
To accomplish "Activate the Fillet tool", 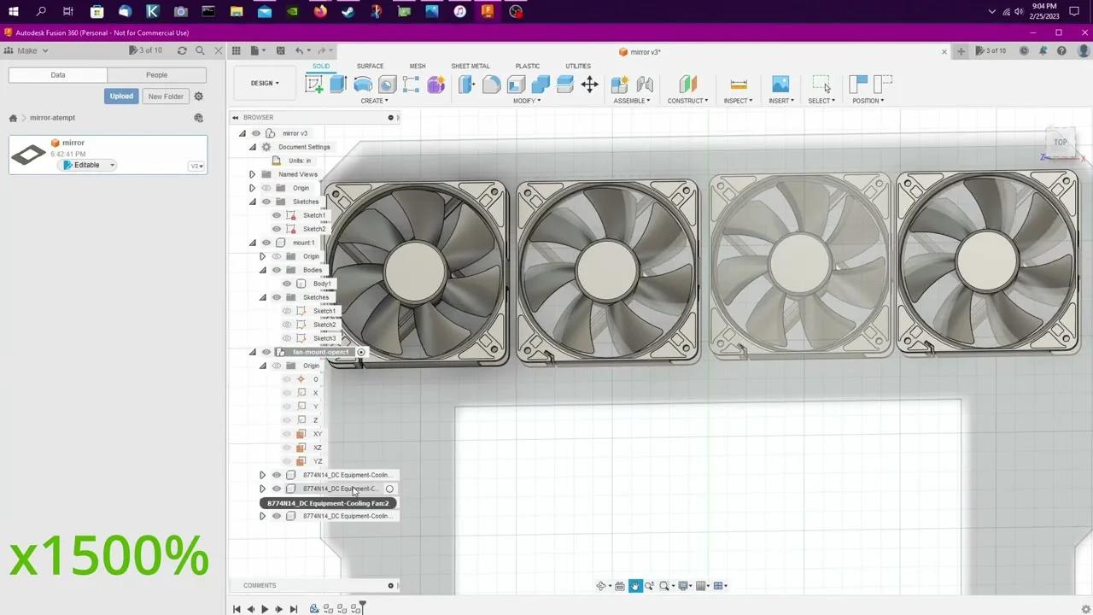I will 491,83.
